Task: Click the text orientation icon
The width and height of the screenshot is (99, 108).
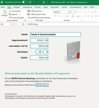Action: click(x=95, y=12)
